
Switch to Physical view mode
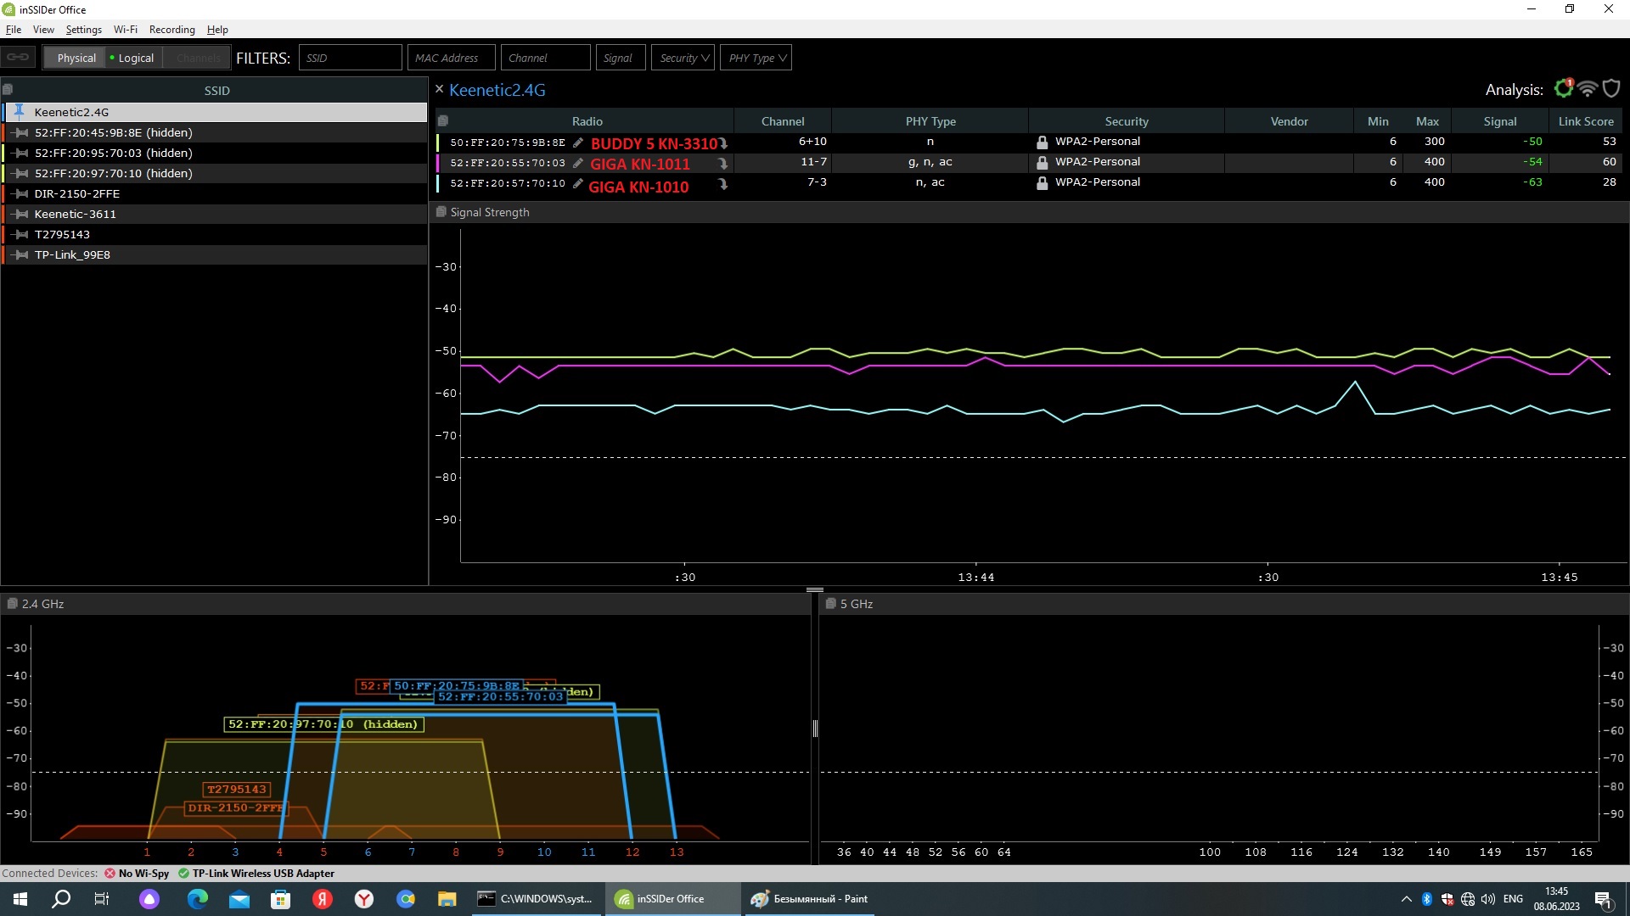(x=76, y=58)
